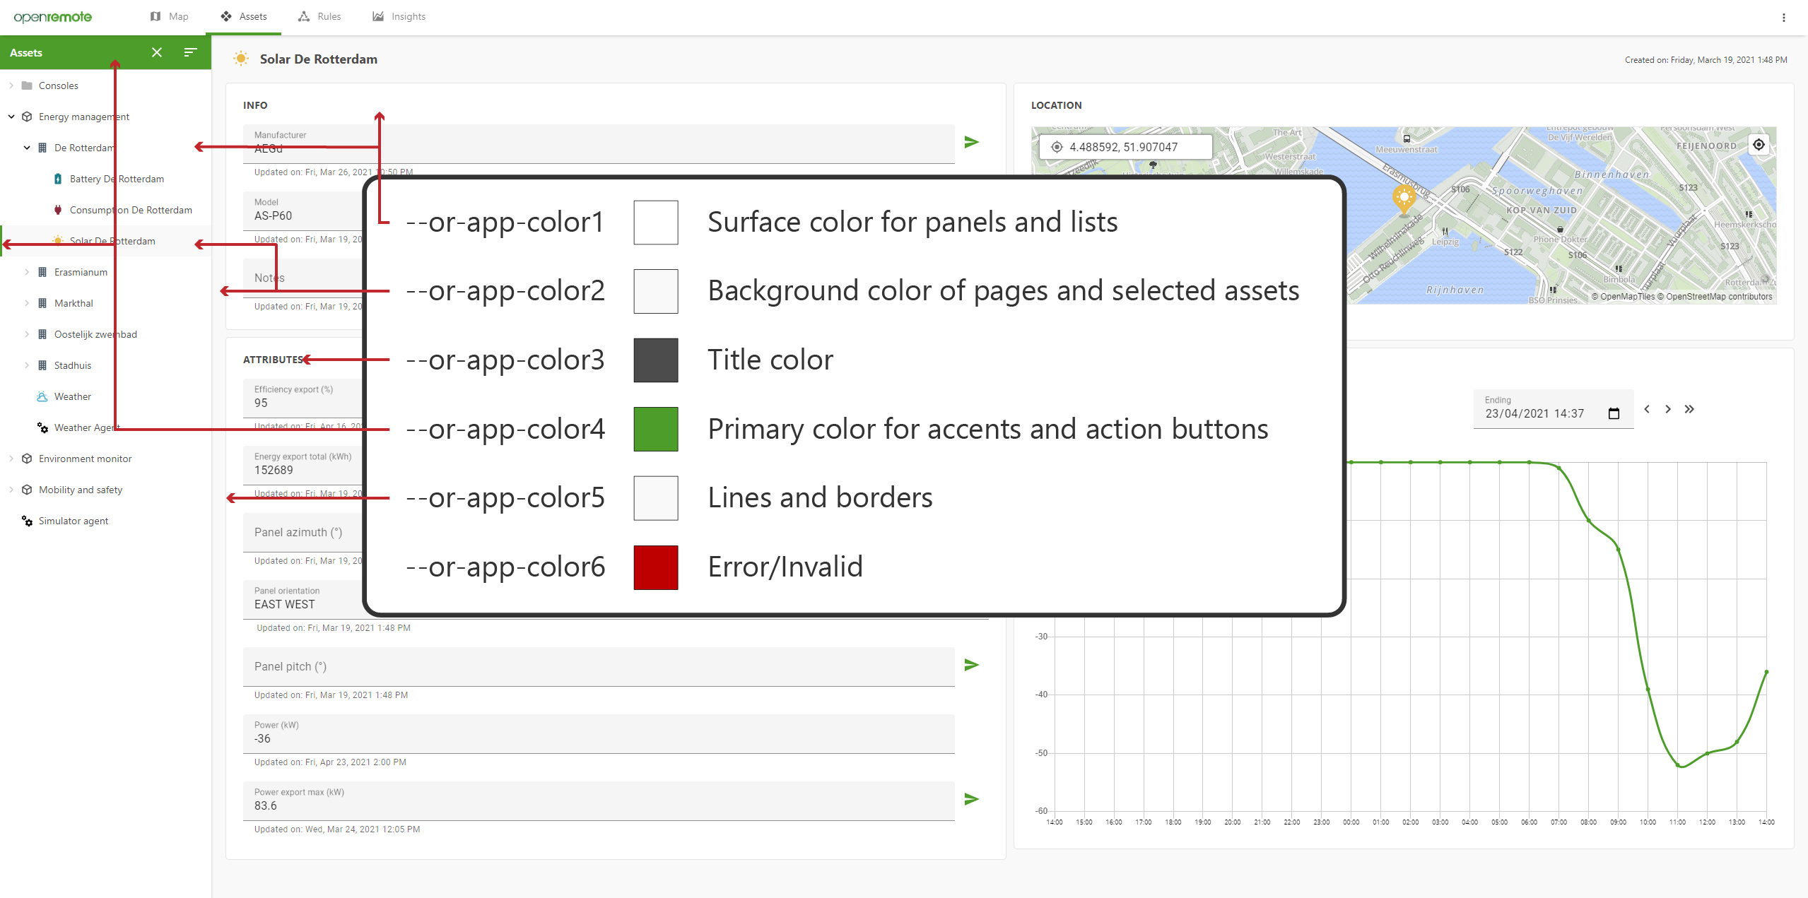Click the Consumption De Rotterdam asset icon
Image resolution: width=1808 pixels, height=898 pixels.
point(57,210)
